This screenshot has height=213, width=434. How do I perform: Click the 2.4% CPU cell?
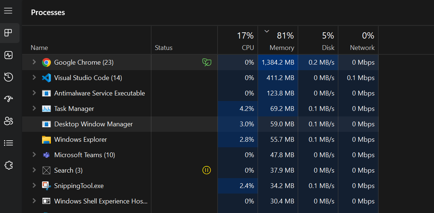click(x=238, y=186)
